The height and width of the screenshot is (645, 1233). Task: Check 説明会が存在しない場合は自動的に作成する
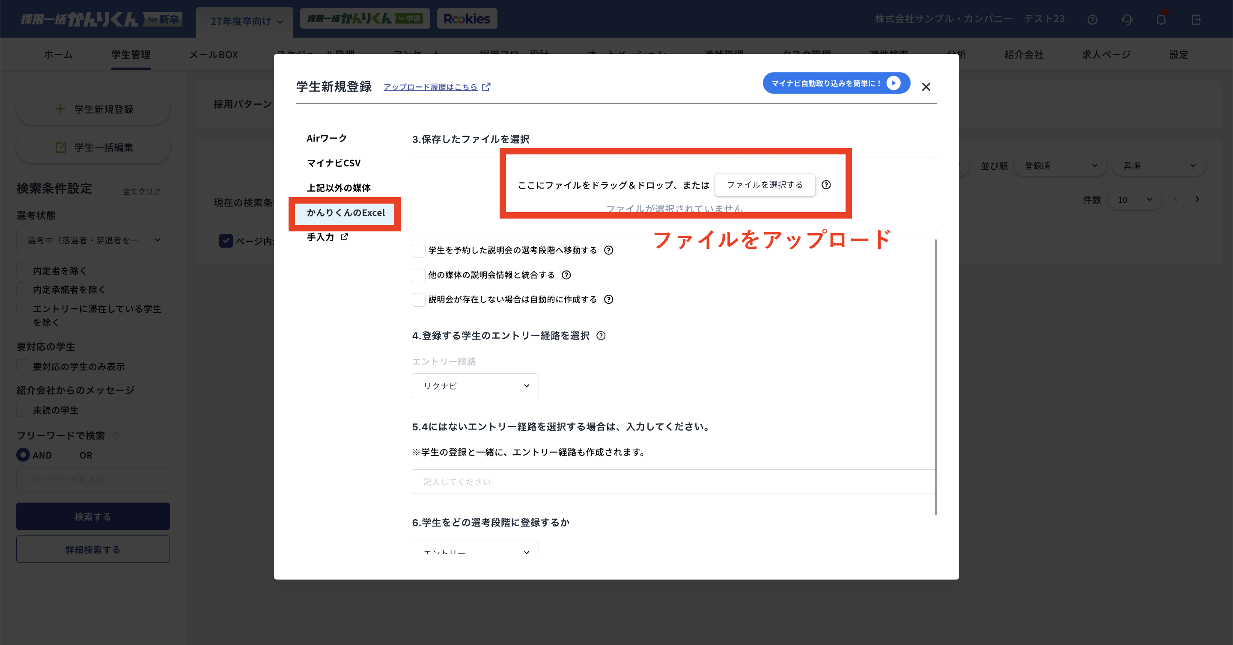click(x=418, y=299)
